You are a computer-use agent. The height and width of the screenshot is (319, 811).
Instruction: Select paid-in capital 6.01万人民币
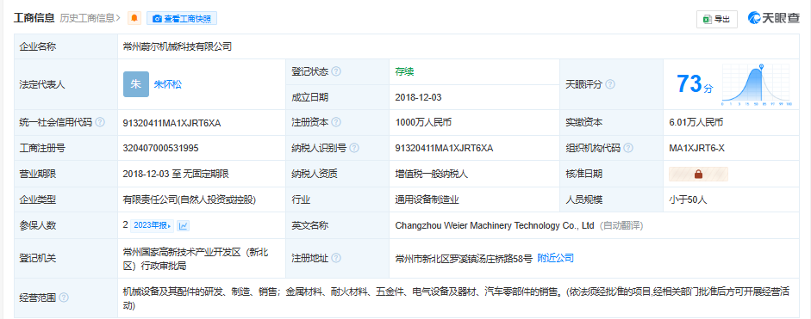tap(696, 123)
